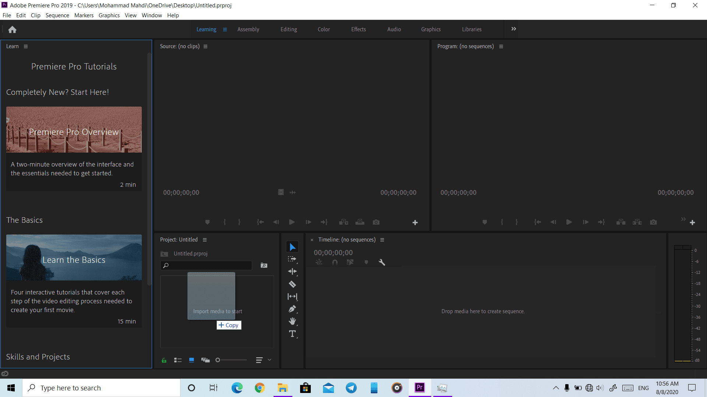This screenshot has width=707, height=397.
Task: Click the Home icon
Action: coord(12,29)
